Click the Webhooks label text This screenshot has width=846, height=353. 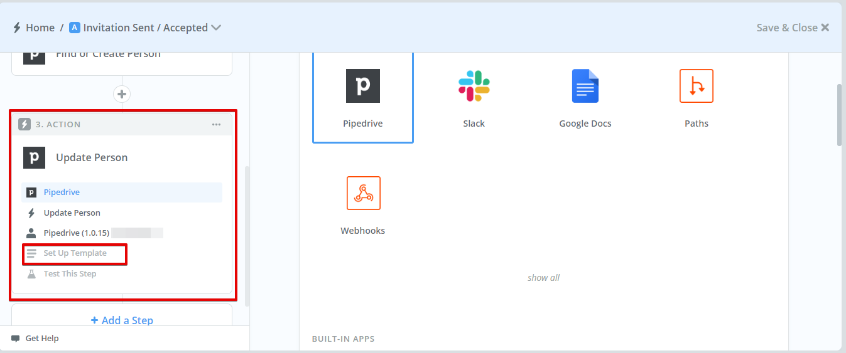coord(363,231)
